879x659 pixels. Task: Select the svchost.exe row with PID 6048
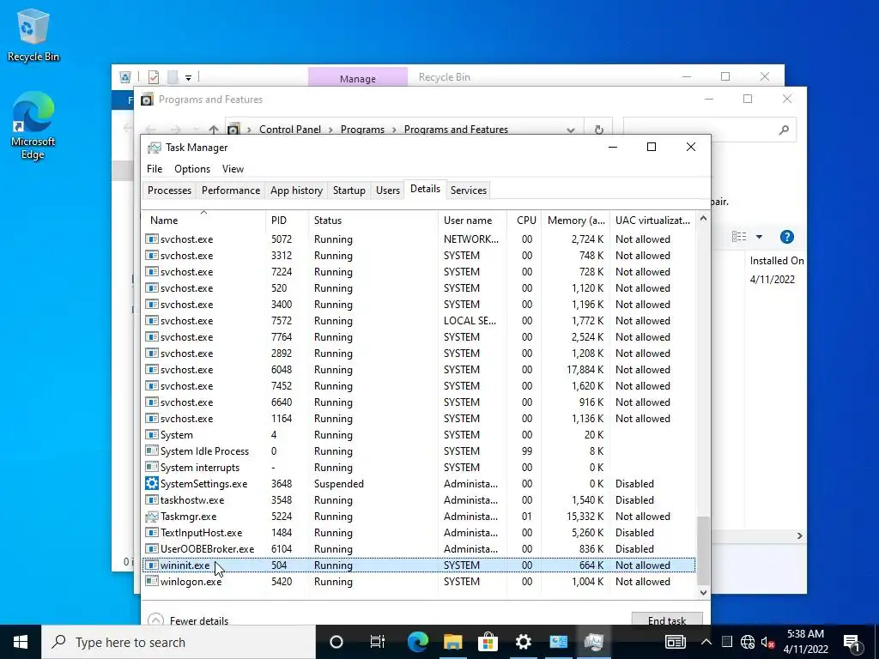(419, 369)
